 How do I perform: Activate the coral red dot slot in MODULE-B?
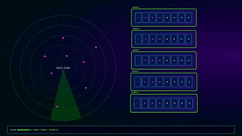pyautogui.click(x=160, y=39)
